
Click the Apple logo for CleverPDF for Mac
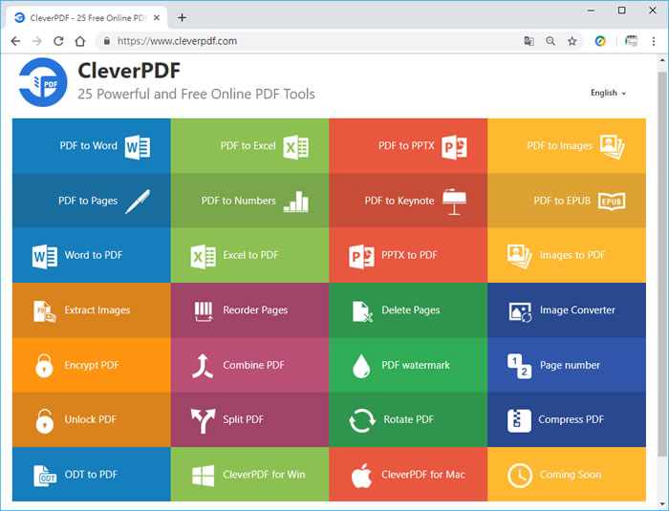[361, 475]
